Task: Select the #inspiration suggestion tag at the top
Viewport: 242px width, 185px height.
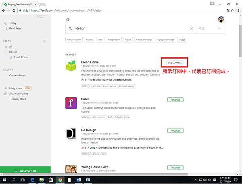Action: [114, 40]
